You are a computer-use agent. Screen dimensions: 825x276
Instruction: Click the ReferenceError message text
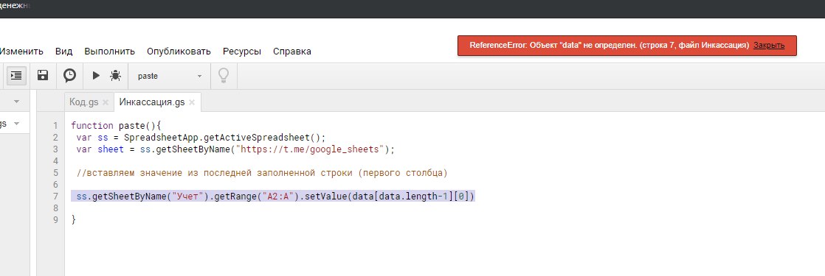click(x=610, y=46)
